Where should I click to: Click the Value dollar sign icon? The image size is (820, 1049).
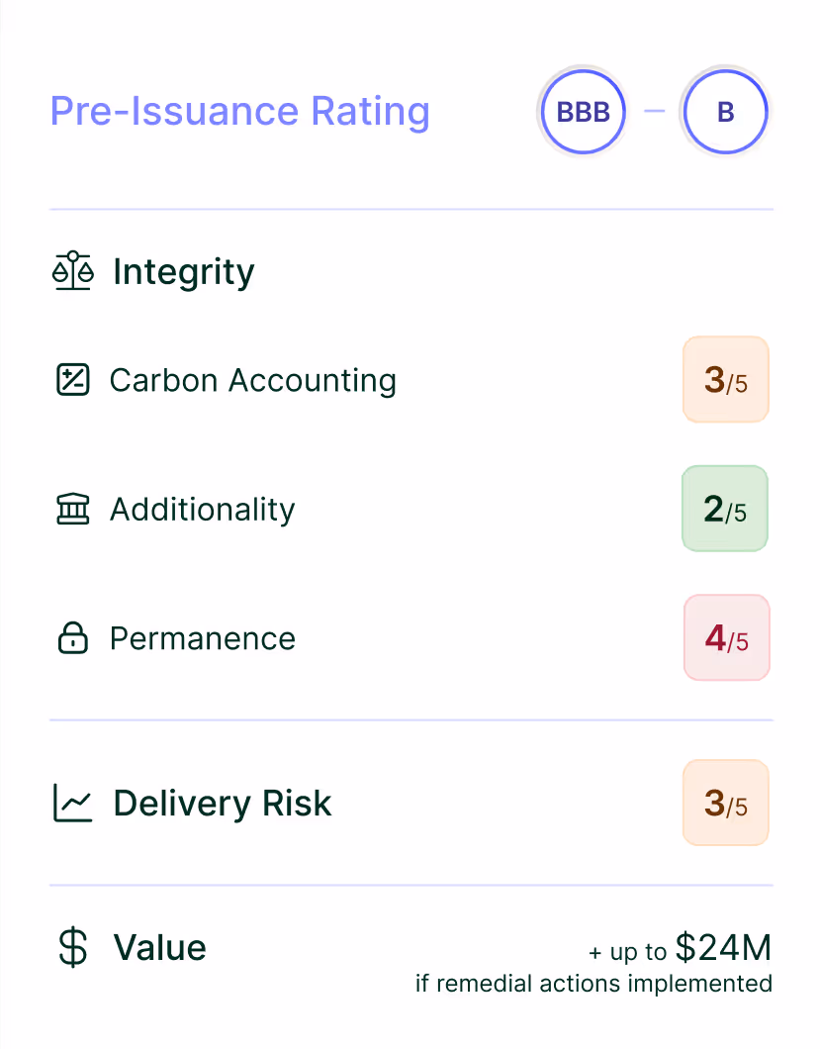pos(72,948)
